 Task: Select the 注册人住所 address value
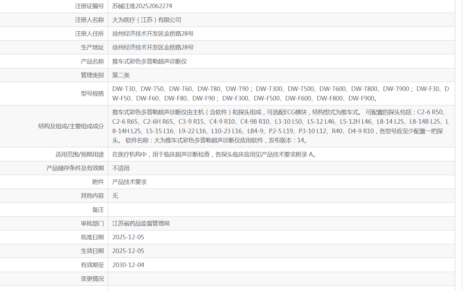point(153,34)
